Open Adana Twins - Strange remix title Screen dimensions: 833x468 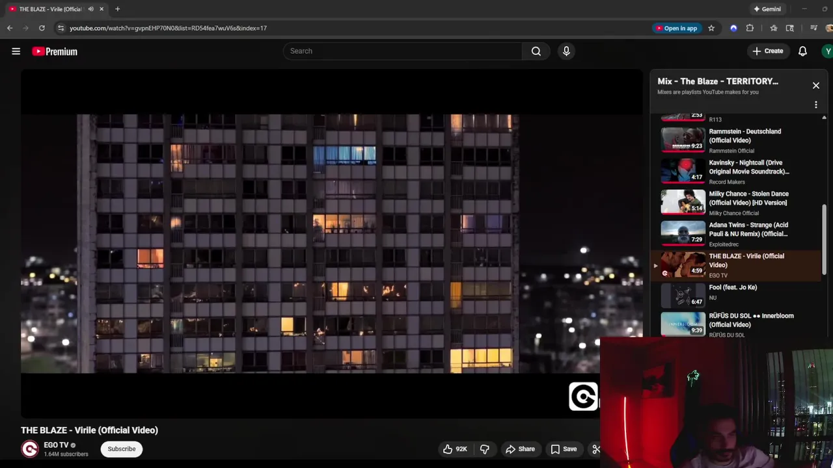pos(748,229)
